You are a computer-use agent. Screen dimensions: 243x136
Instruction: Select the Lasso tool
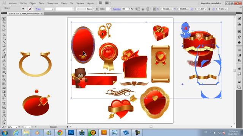pyautogui.click(x=4, y=30)
